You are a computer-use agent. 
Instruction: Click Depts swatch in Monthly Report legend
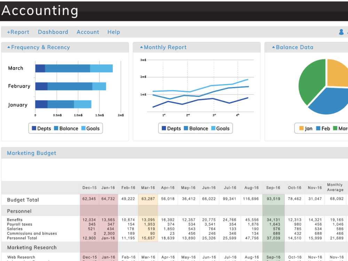point(164,128)
